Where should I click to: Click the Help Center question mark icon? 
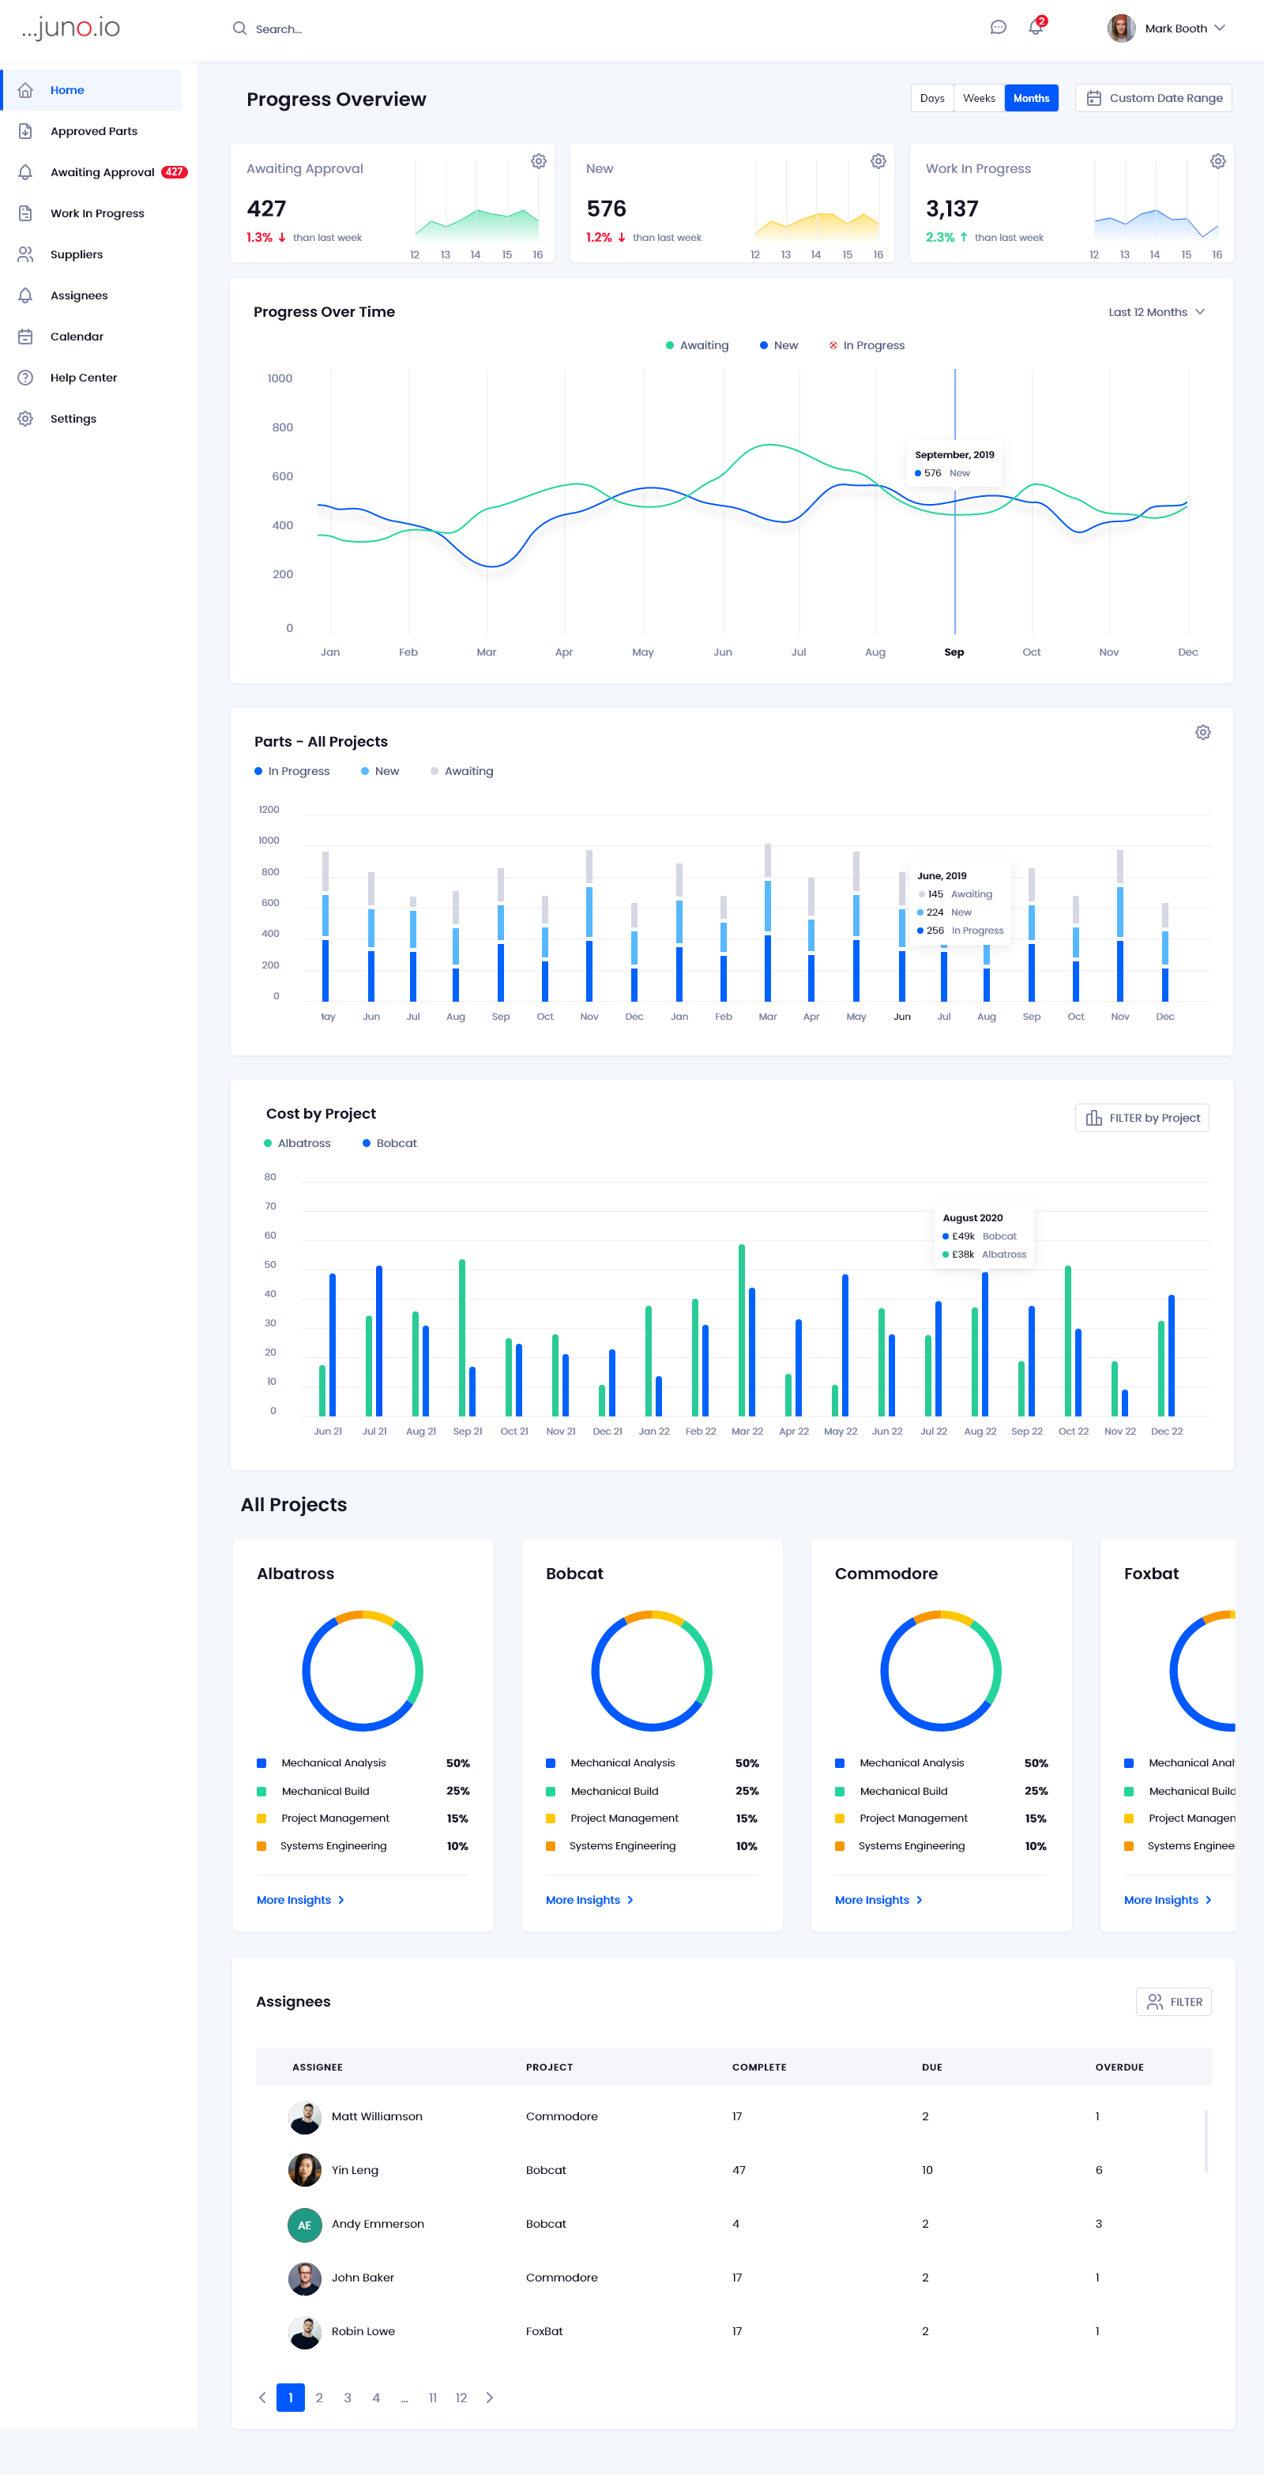(x=26, y=378)
